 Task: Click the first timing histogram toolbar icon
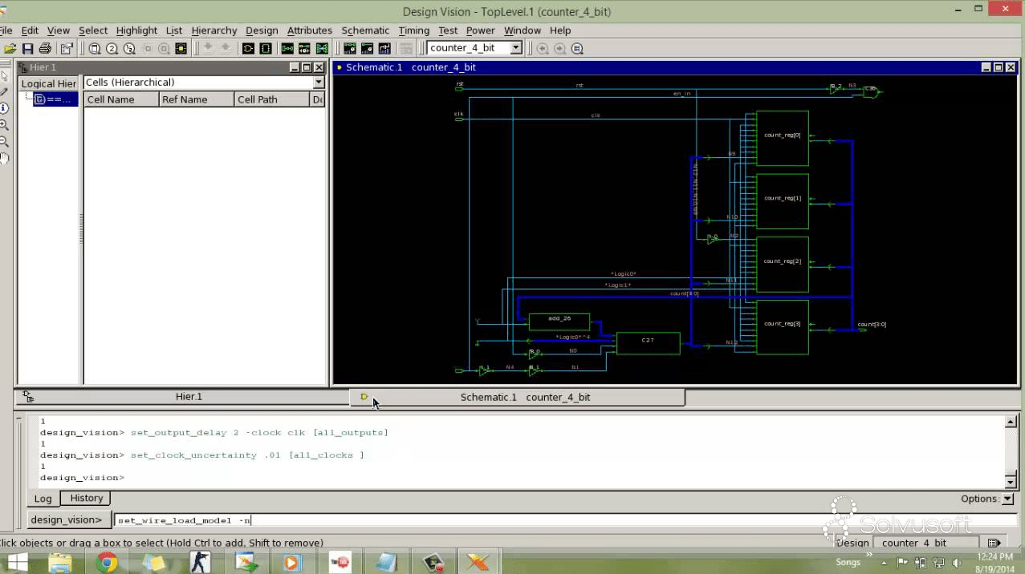tap(350, 48)
